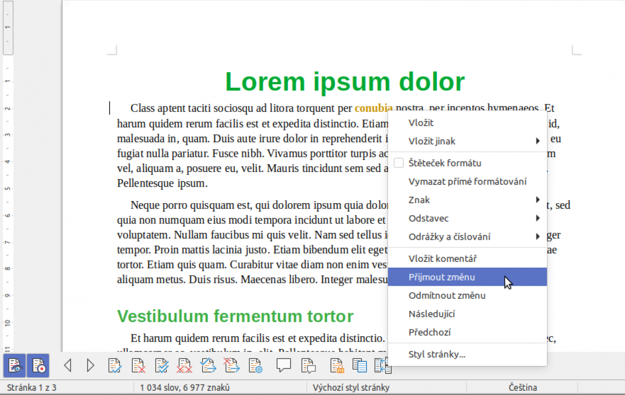
Task: Accept change and move to next
Action: coord(208,365)
